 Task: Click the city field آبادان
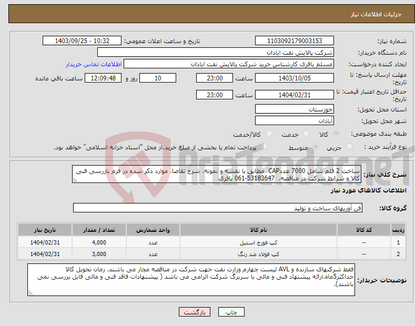click(295, 120)
